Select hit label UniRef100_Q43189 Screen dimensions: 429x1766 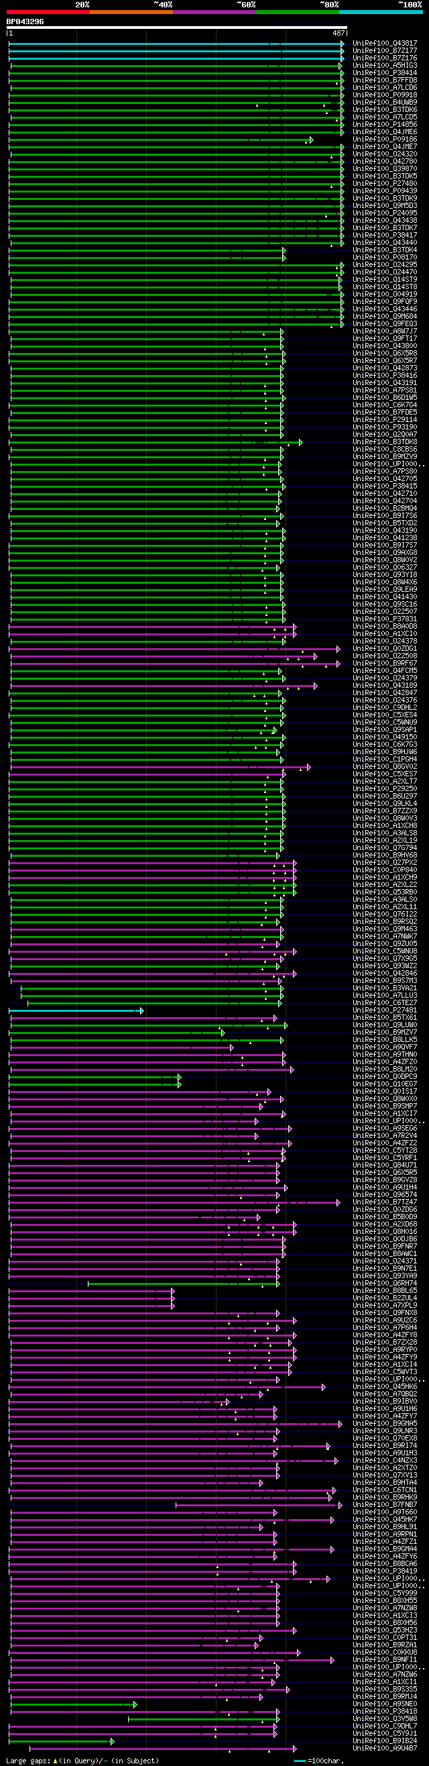point(385,686)
